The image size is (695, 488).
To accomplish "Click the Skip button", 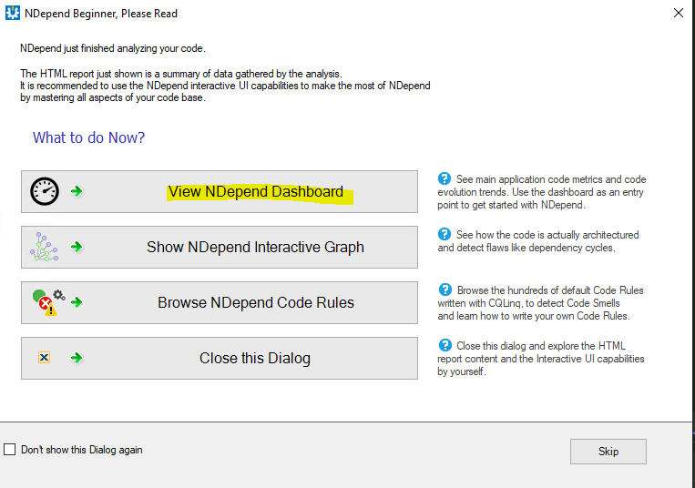I will (608, 452).
